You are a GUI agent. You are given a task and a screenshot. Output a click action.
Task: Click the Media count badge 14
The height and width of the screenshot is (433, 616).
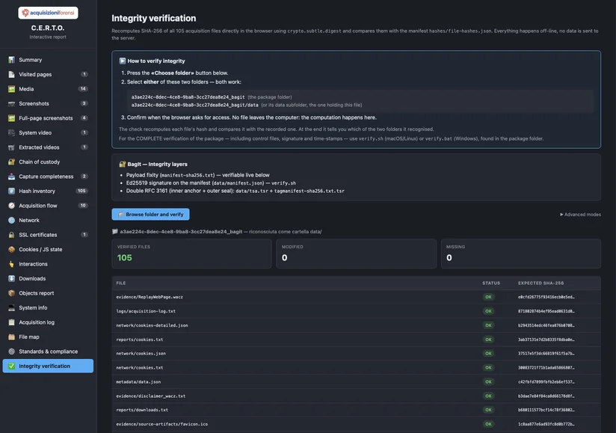coord(83,89)
